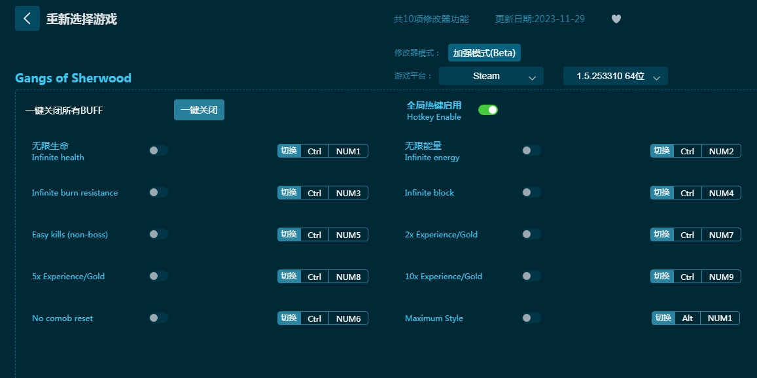Screen dimensions: 757x378
Task: Enable Infinite energy toggle
Action: tap(531, 150)
